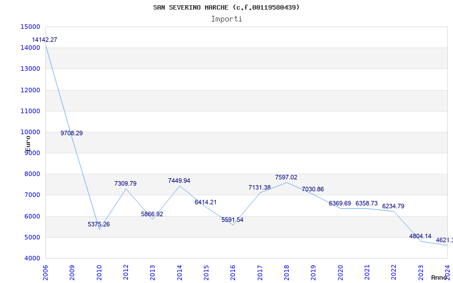Click the 2018 x-axis year label

pos(287,273)
